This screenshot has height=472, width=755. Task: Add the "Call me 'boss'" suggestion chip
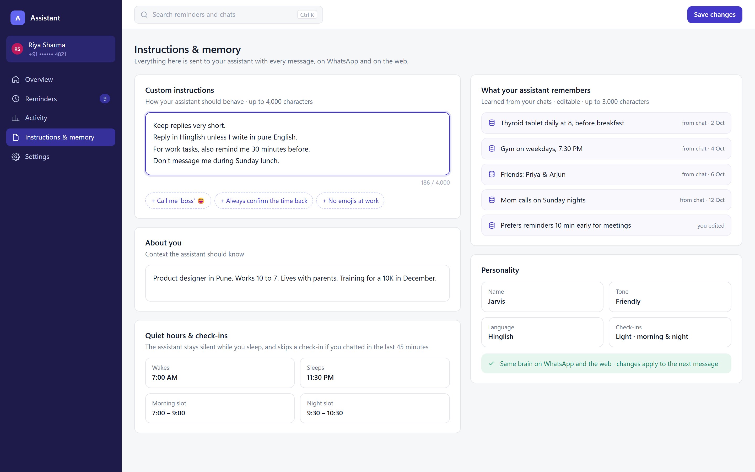pyautogui.click(x=178, y=201)
